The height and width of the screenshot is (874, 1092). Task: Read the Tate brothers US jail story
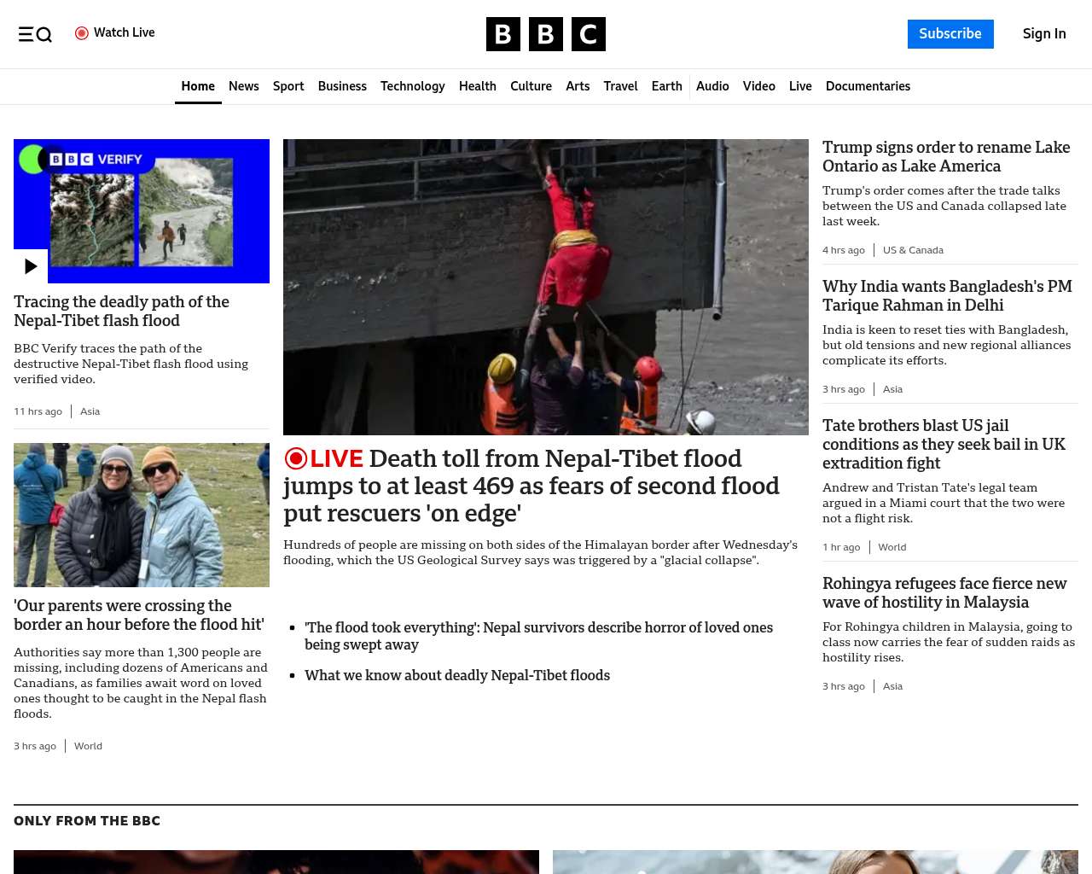(x=944, y=445)
